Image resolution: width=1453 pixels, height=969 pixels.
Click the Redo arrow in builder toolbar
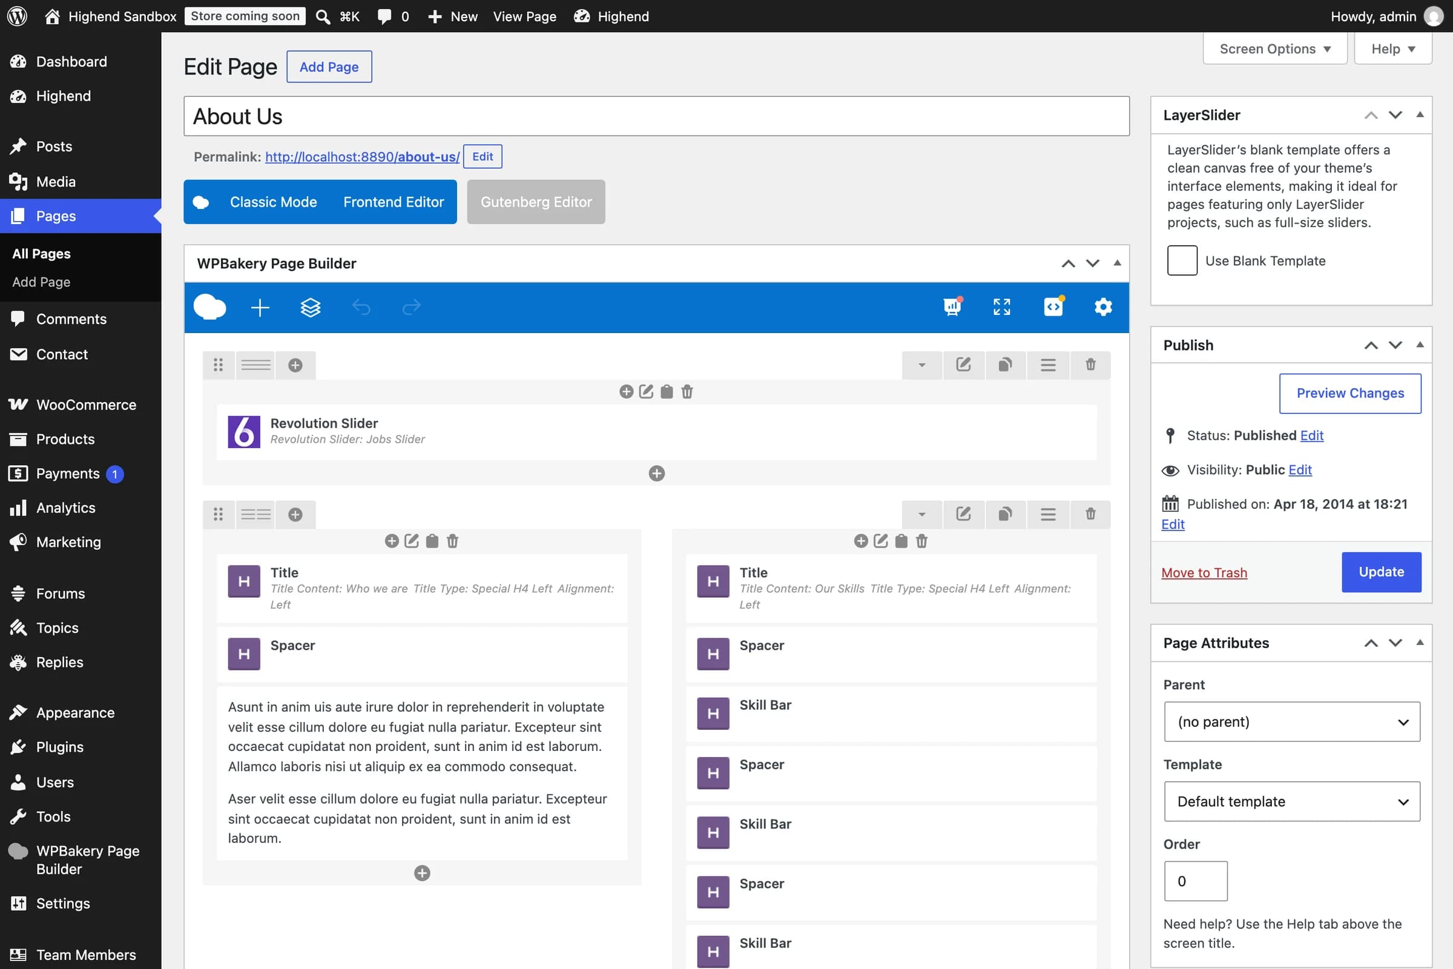pyautogui.click(x=412, y=307)
